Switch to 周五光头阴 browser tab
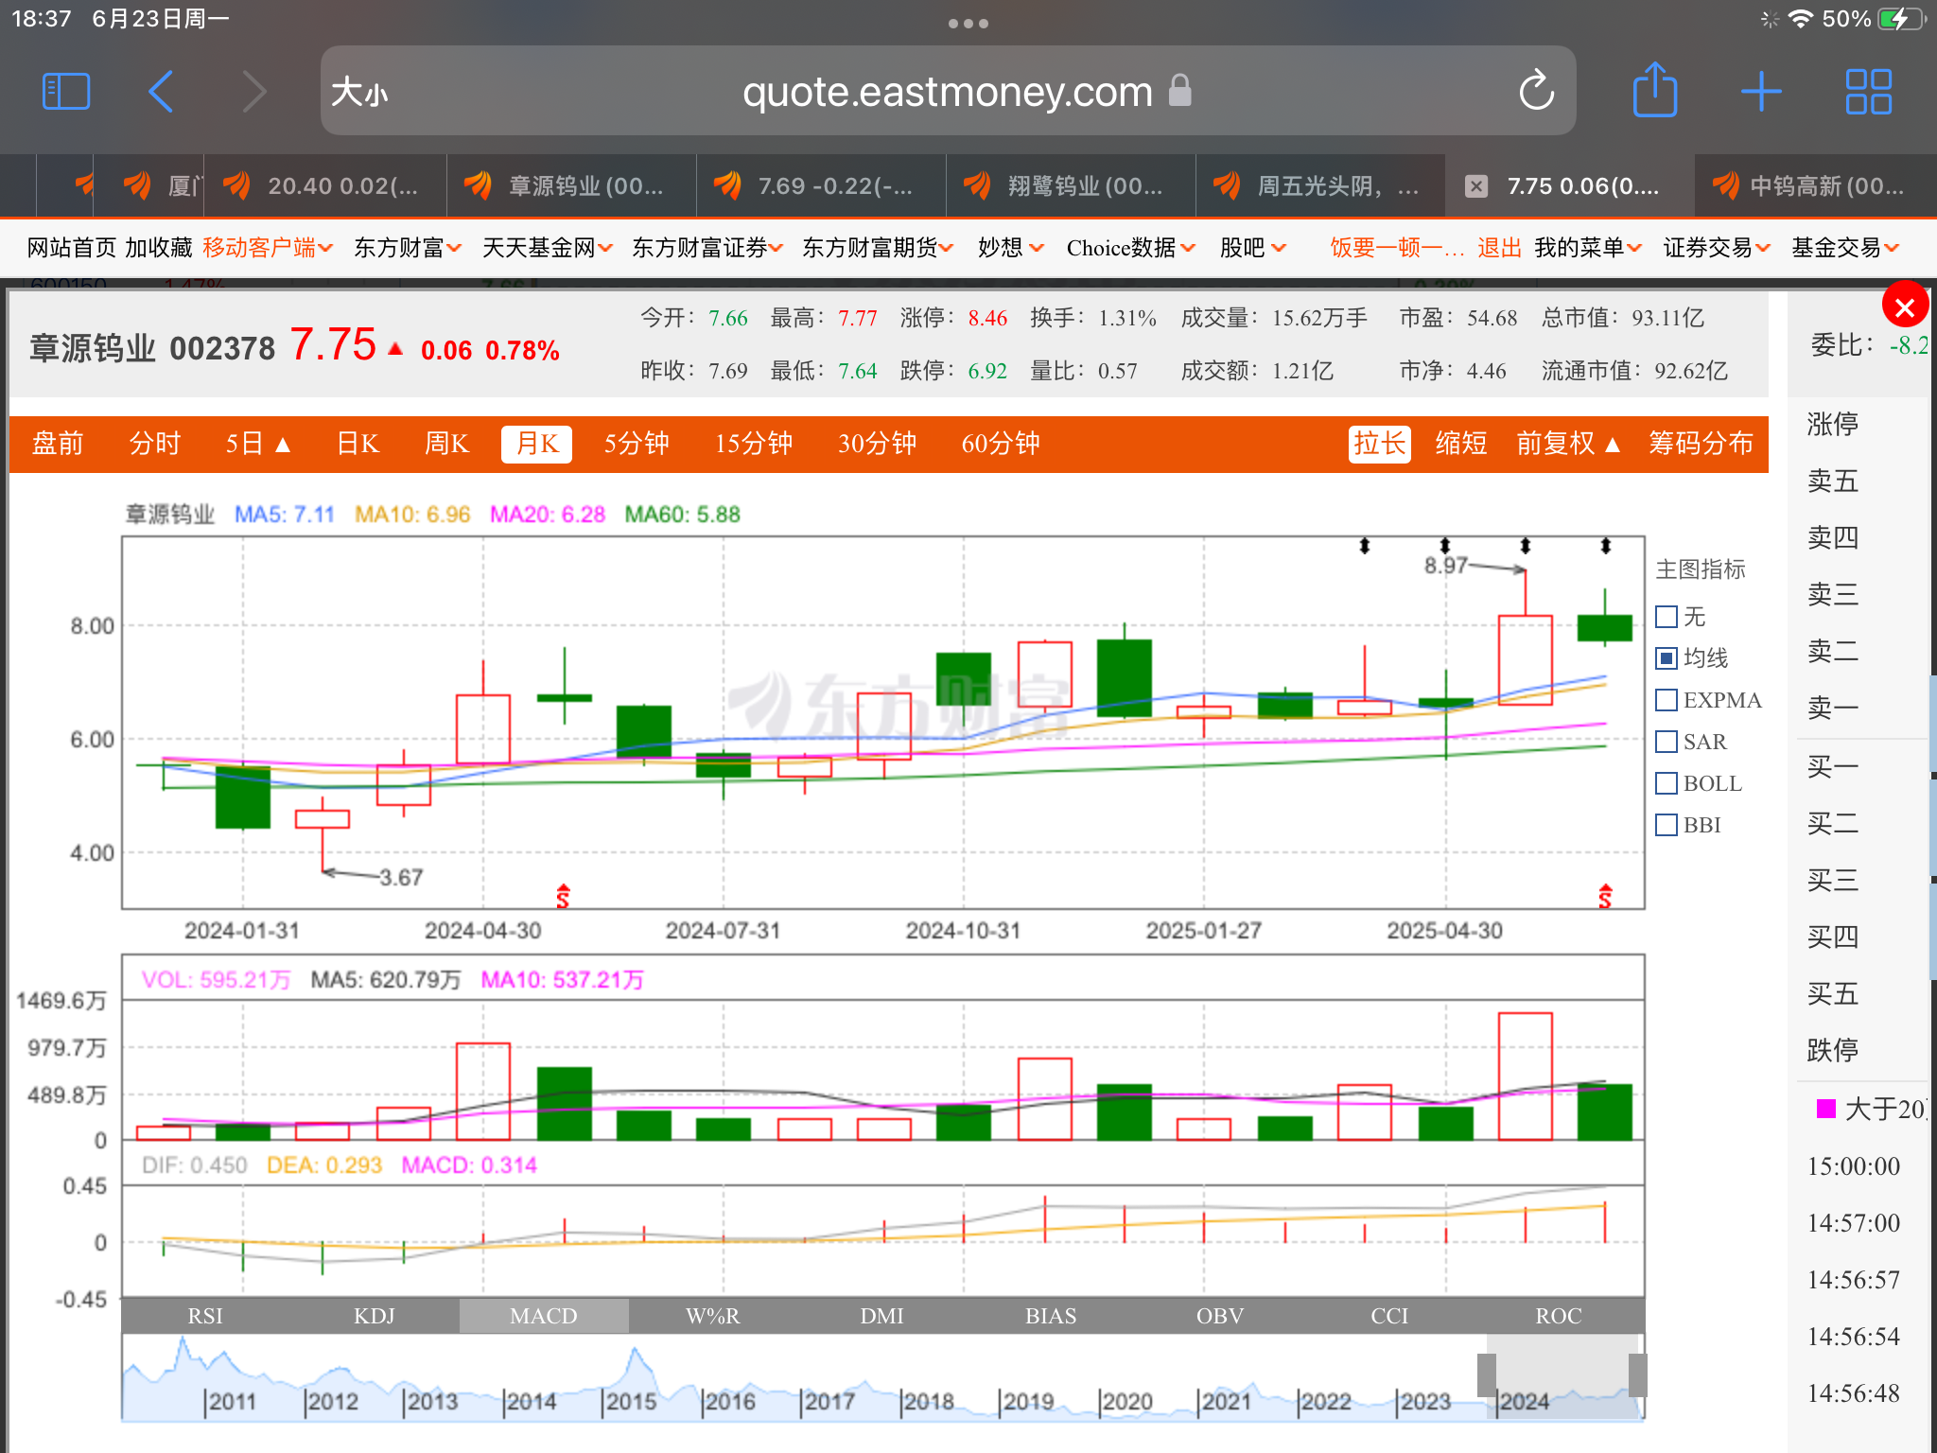 click(1320, 186)
